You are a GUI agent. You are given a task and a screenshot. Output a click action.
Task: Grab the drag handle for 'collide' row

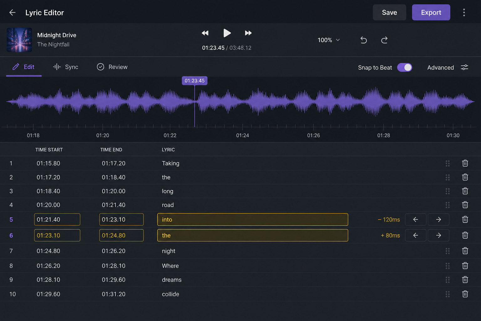[447, 294]
